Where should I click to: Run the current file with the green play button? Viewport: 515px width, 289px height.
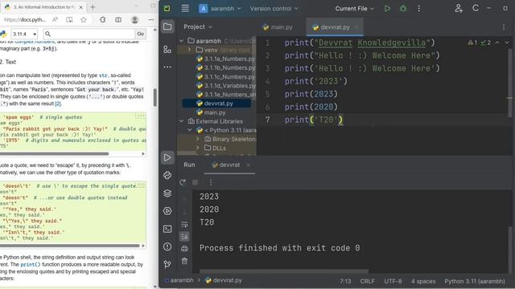(388, 9)
